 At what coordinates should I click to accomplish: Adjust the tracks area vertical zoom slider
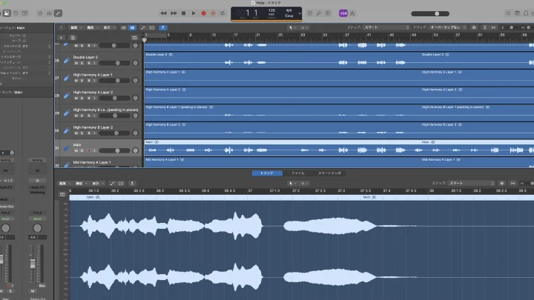511,27
